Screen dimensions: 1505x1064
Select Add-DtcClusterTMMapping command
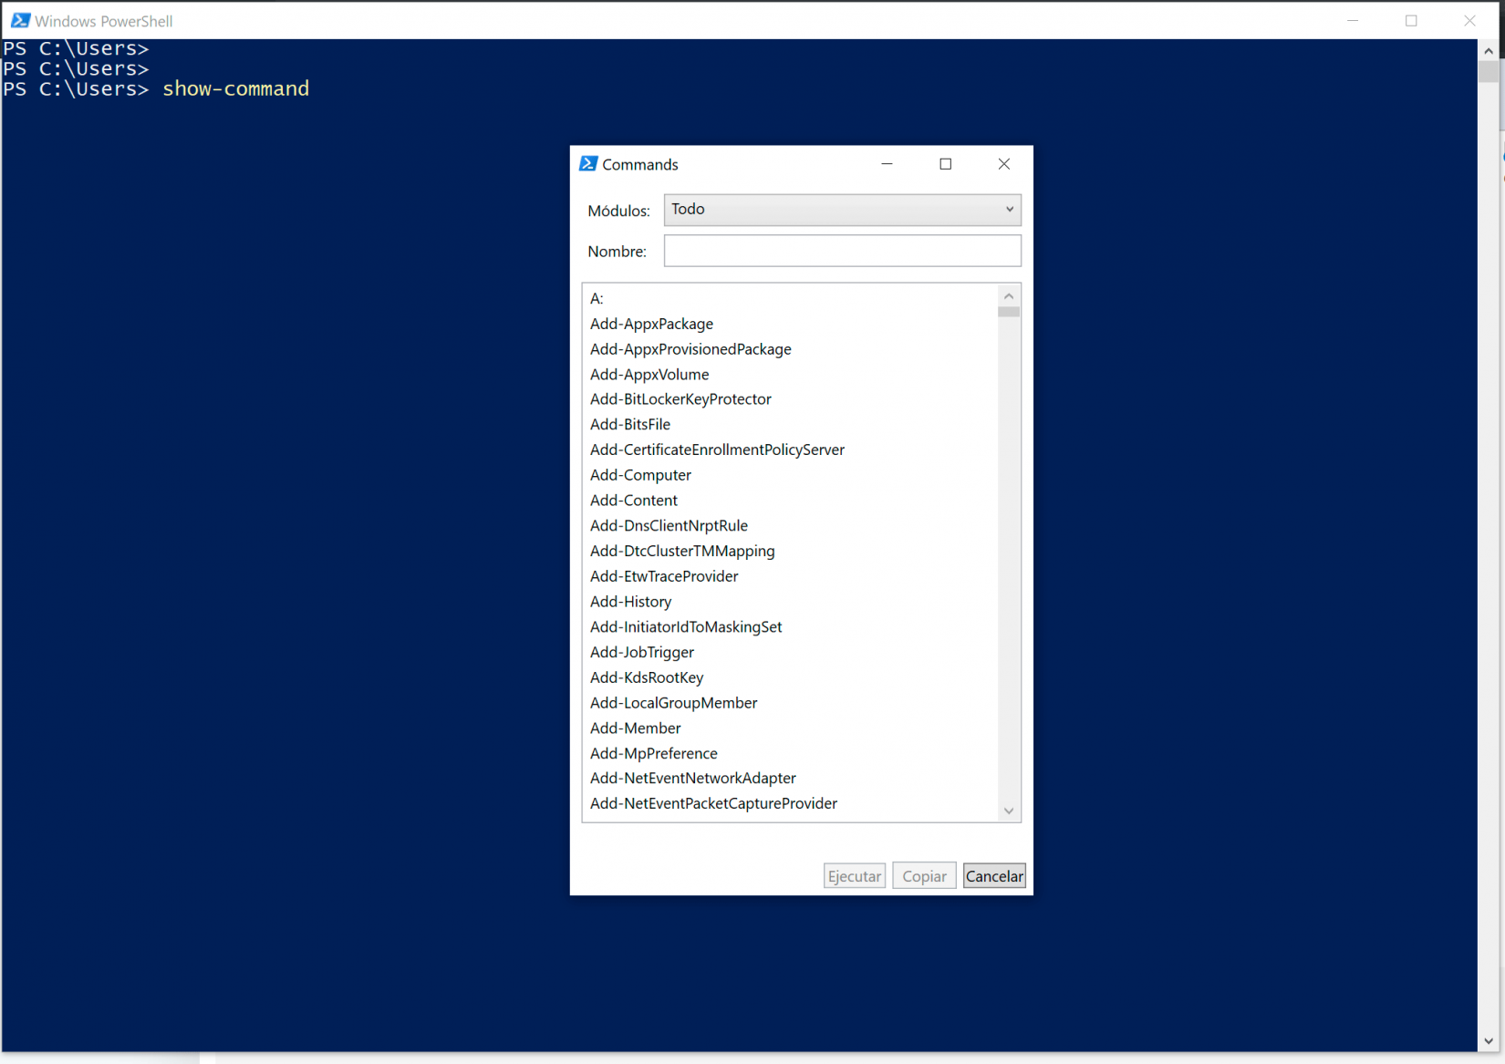(x=682, y=552)
